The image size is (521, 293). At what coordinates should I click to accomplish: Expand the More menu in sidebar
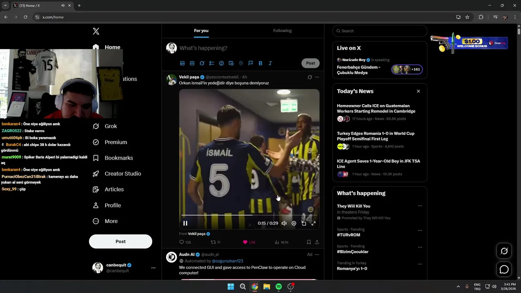pos(105,221)
